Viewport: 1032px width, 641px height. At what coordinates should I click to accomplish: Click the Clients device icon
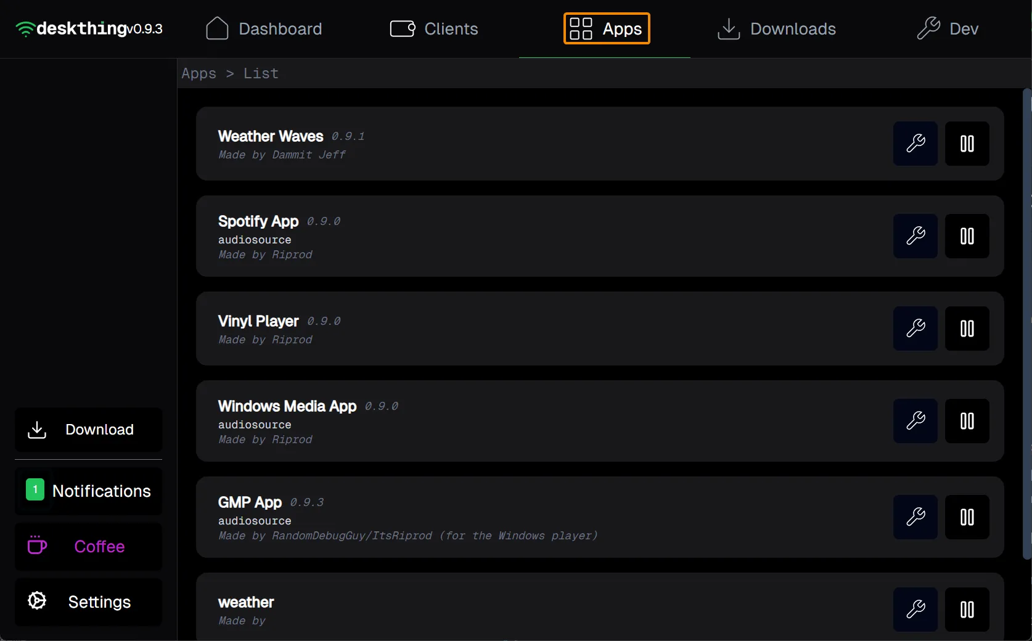click(403, 29)
